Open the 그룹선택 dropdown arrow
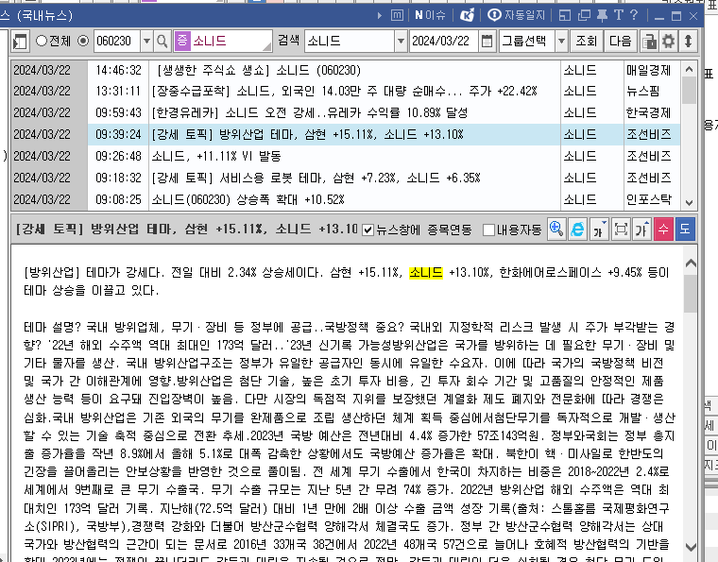718x562 pixels. [561, 42]
